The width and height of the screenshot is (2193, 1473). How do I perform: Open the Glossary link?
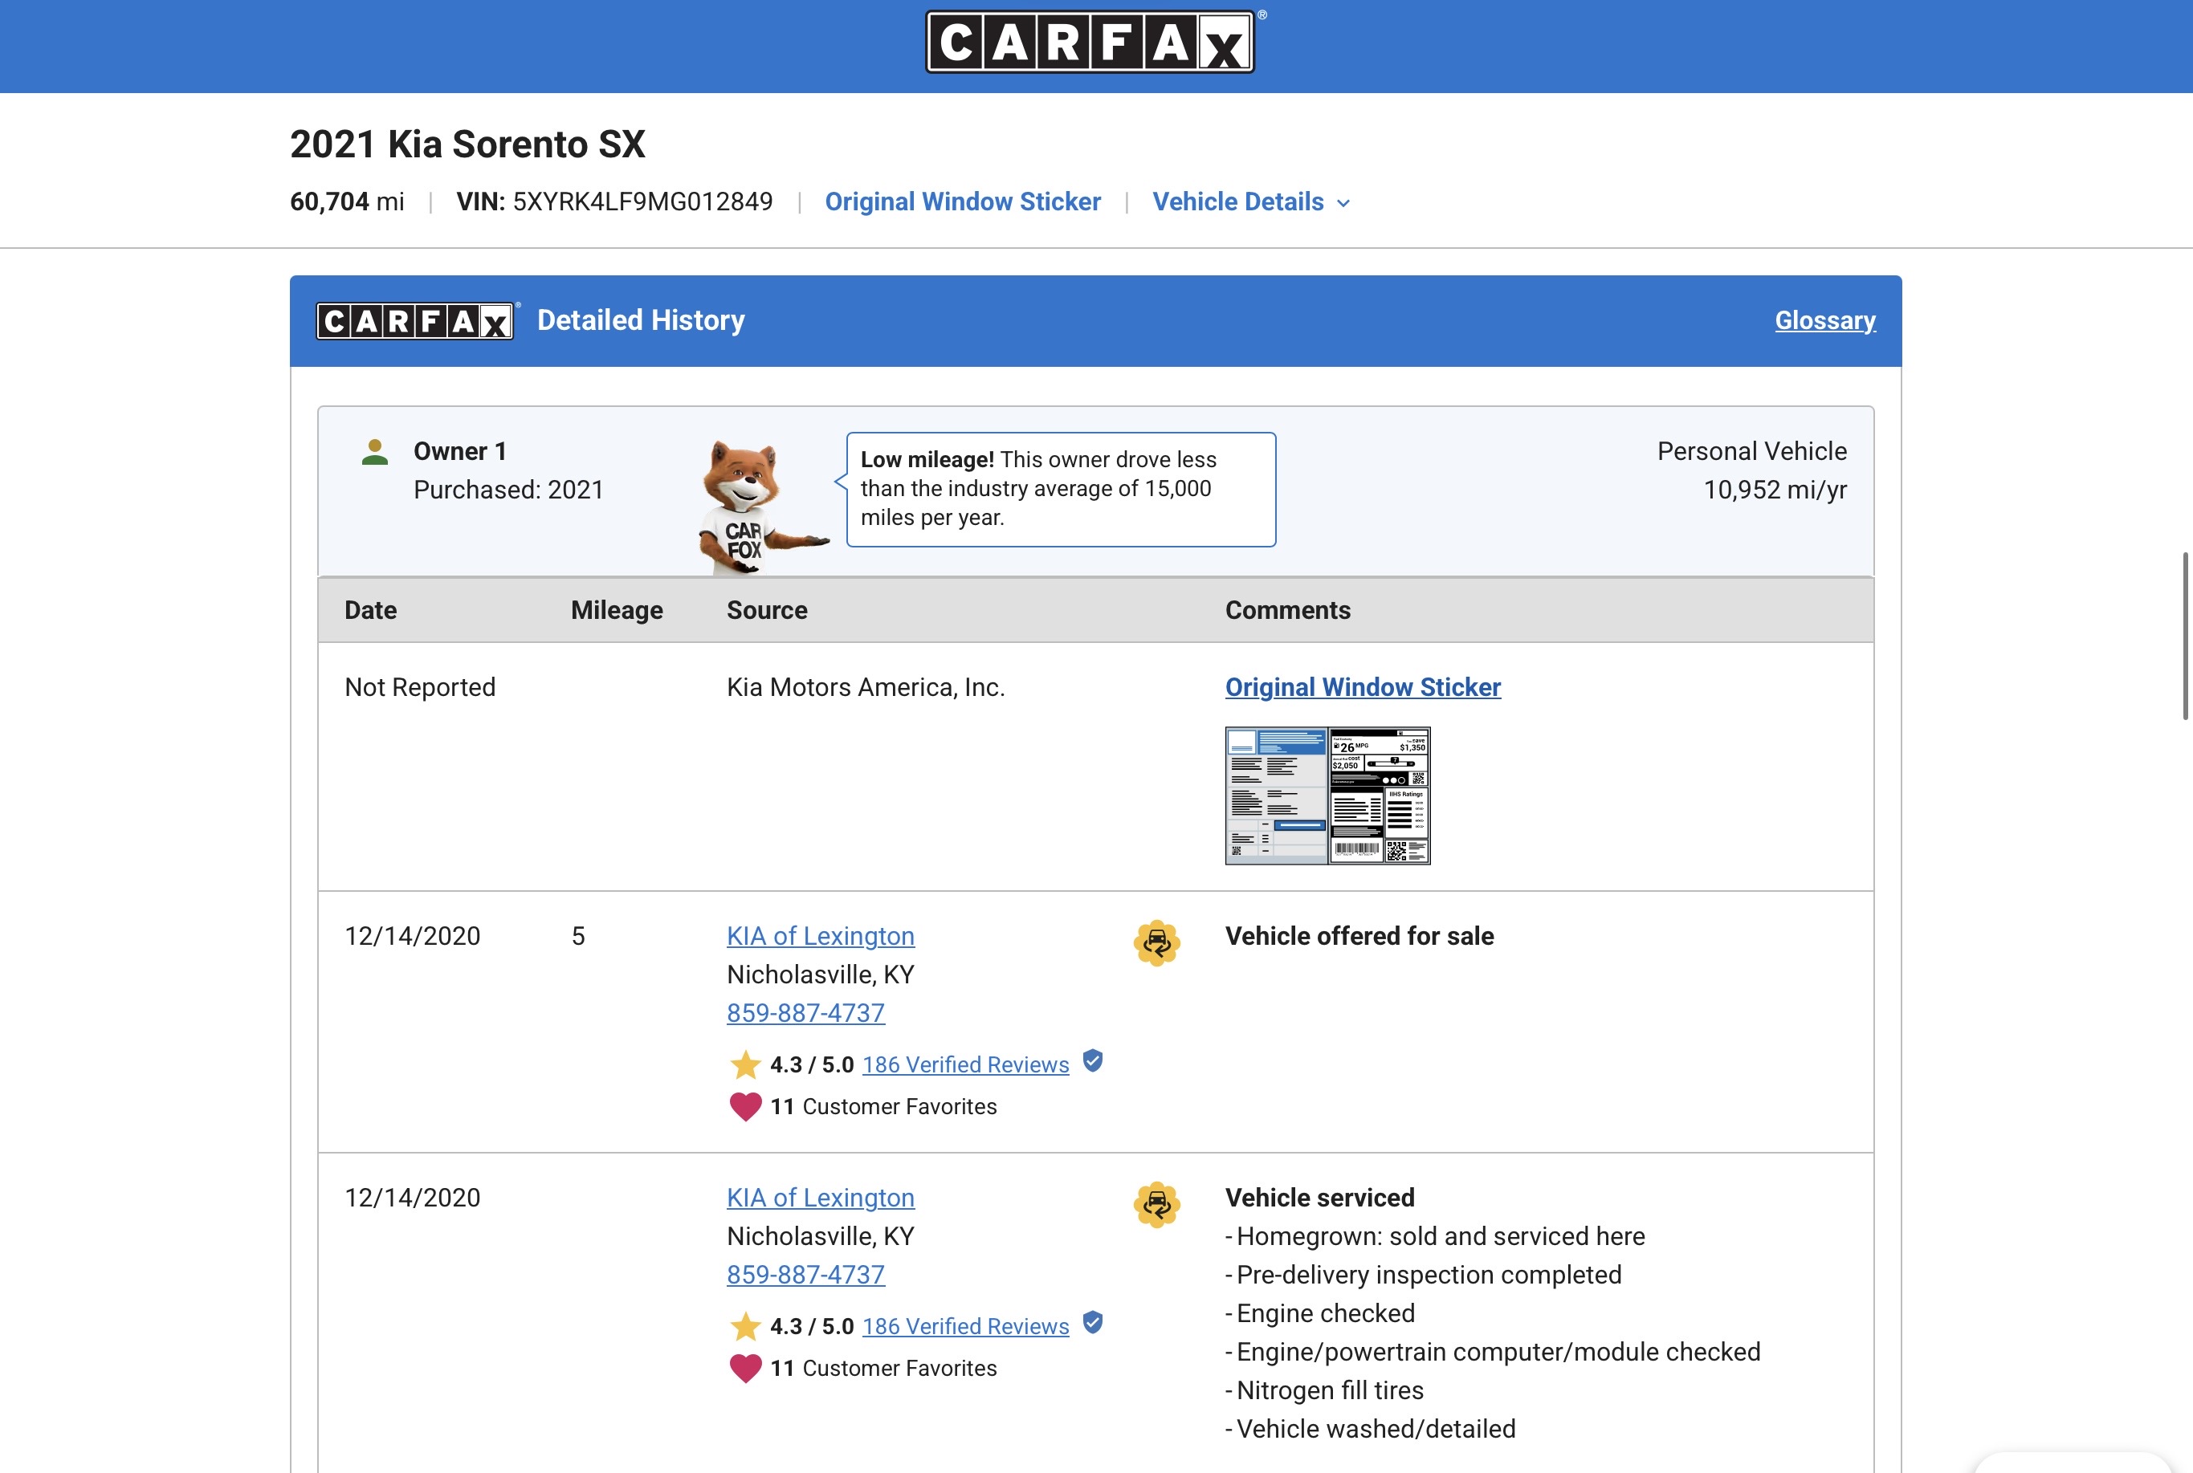coord(1824,320)
